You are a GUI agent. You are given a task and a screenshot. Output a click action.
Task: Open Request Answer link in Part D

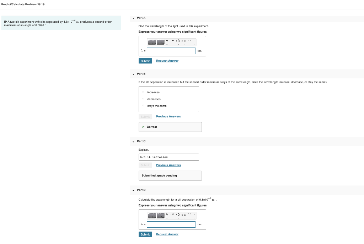click(167, 234)
